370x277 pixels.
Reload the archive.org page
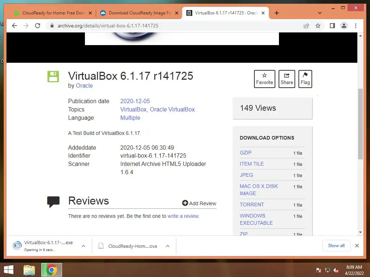(x=38, y=26)
